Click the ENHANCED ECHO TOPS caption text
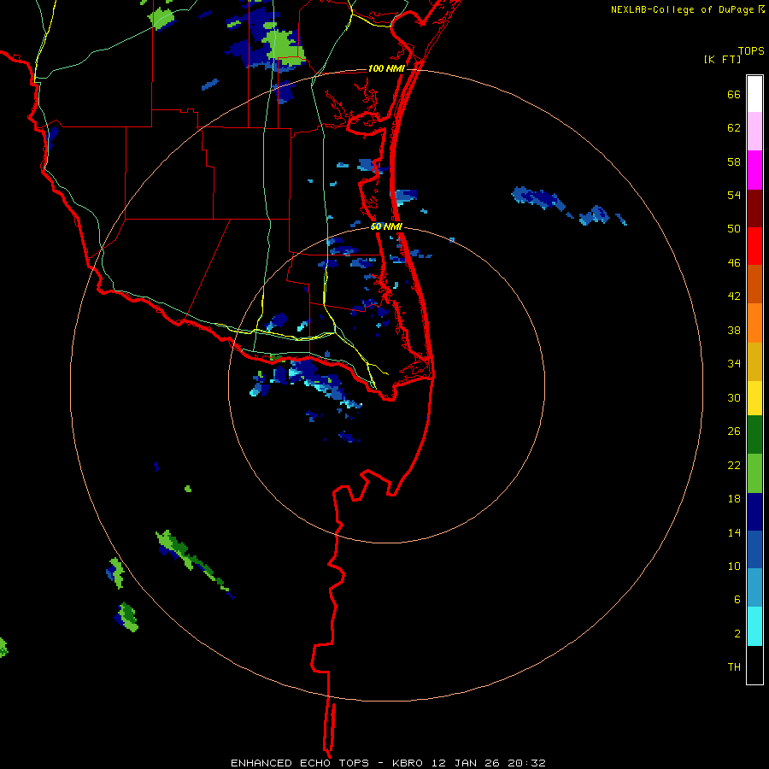The image size is (769, 769). point(300,763)
